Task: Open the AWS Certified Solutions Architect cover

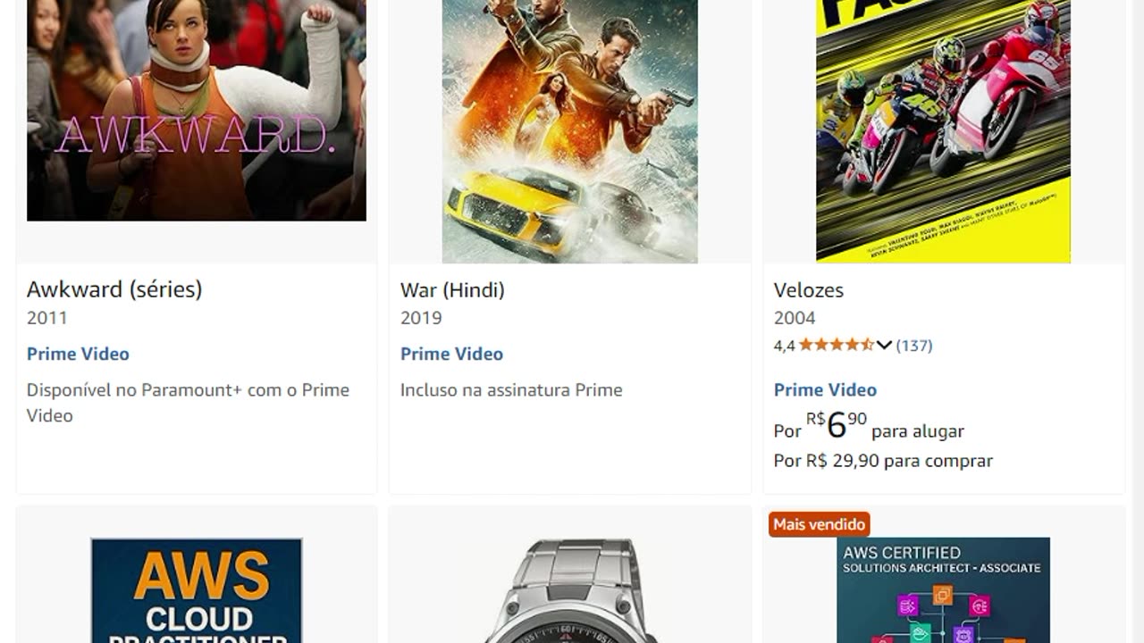Action: coord(943,590)
